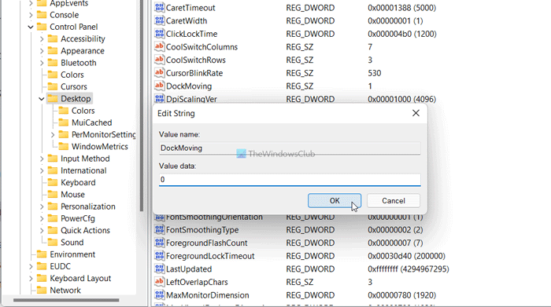This screenshot has width=551, height=307.
Task: Confirm the edit with OK
Action: click(x=335, y=200)
